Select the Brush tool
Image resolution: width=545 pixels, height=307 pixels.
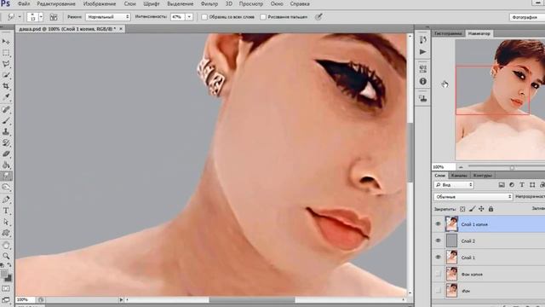coord(6,121)
